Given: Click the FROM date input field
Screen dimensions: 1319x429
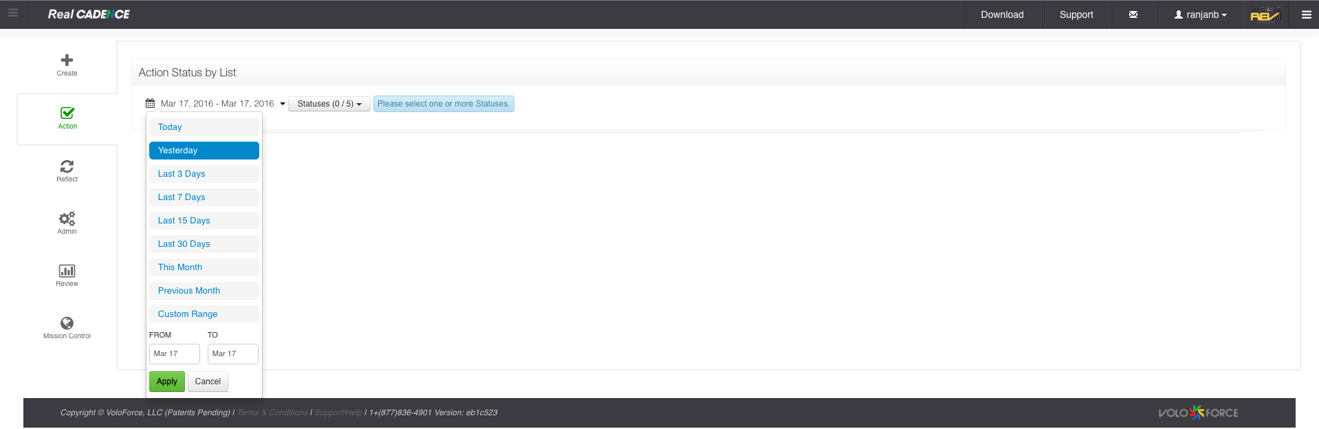Looking at the screenshot, I should (x=174, y=354).
